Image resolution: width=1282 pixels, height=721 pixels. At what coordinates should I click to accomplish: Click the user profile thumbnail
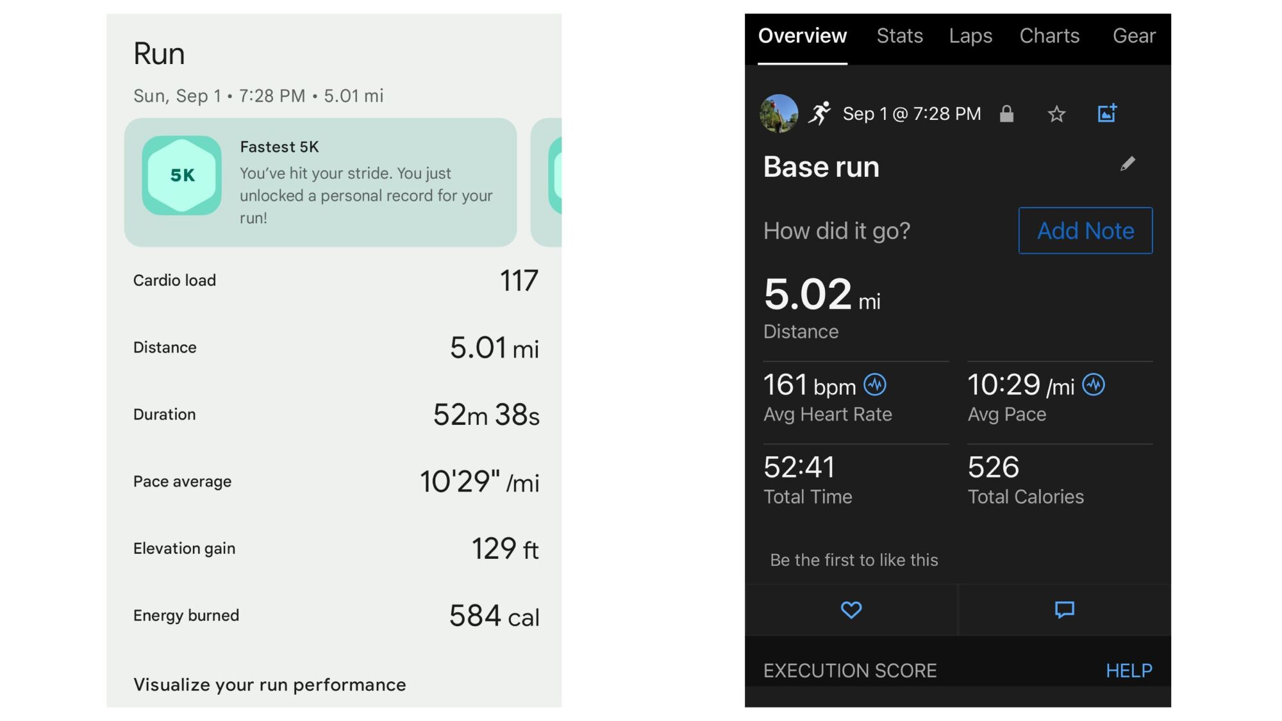(x=778, y=113)
